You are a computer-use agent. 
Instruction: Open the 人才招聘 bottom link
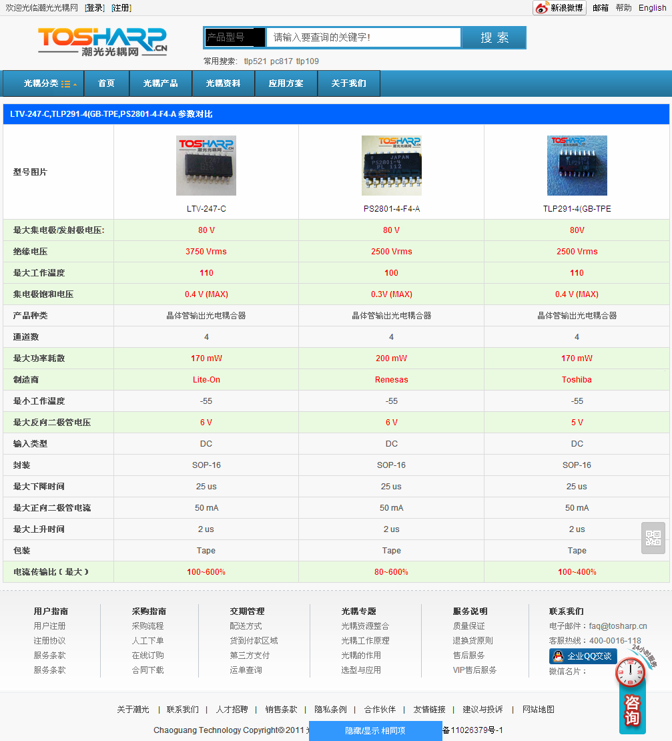232,710
